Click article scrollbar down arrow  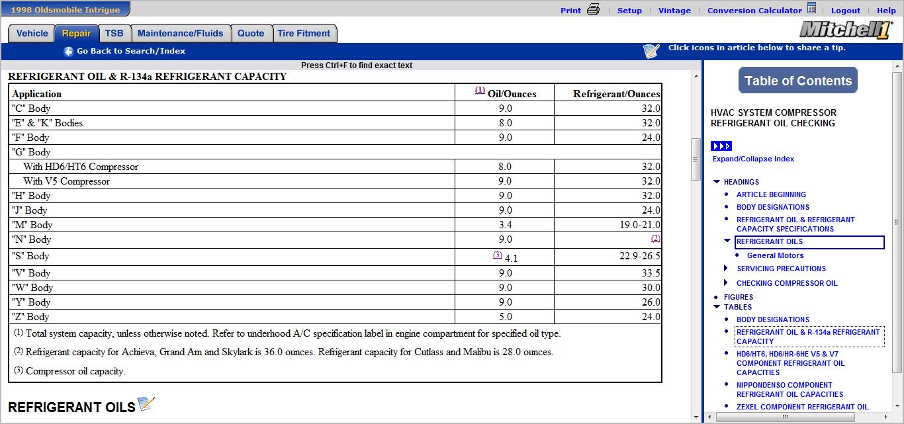(696, 417)
